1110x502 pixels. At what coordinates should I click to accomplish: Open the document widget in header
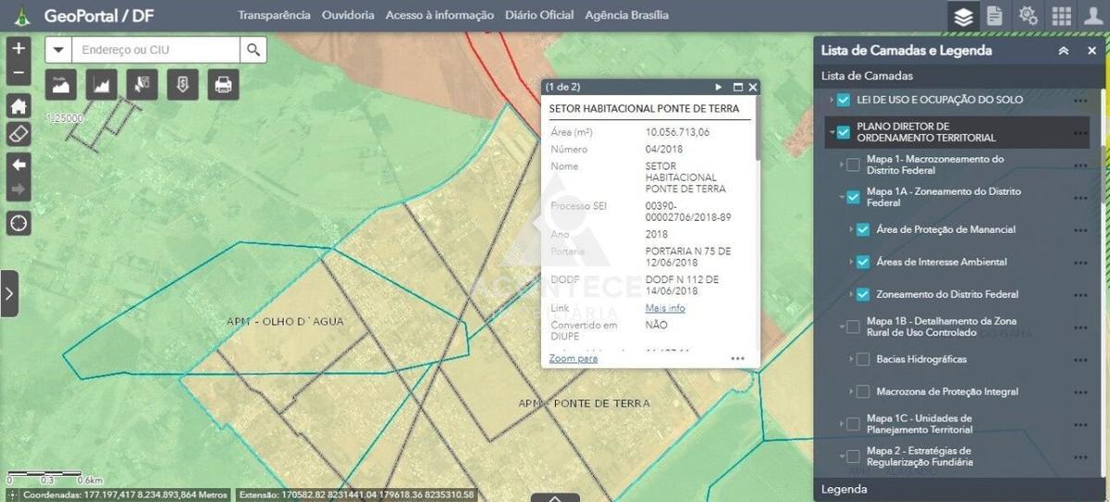[x=994, y=16]
